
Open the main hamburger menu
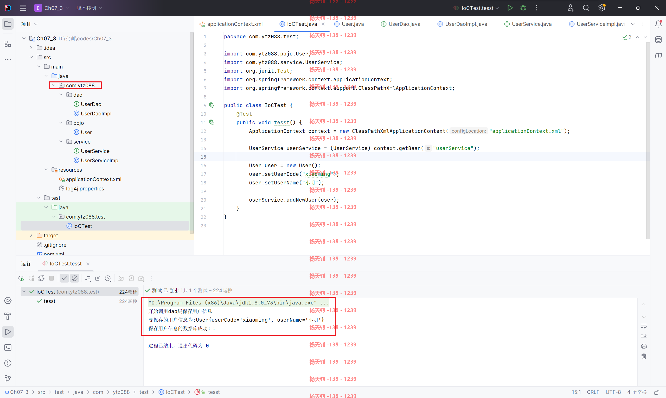pos(23,8)
